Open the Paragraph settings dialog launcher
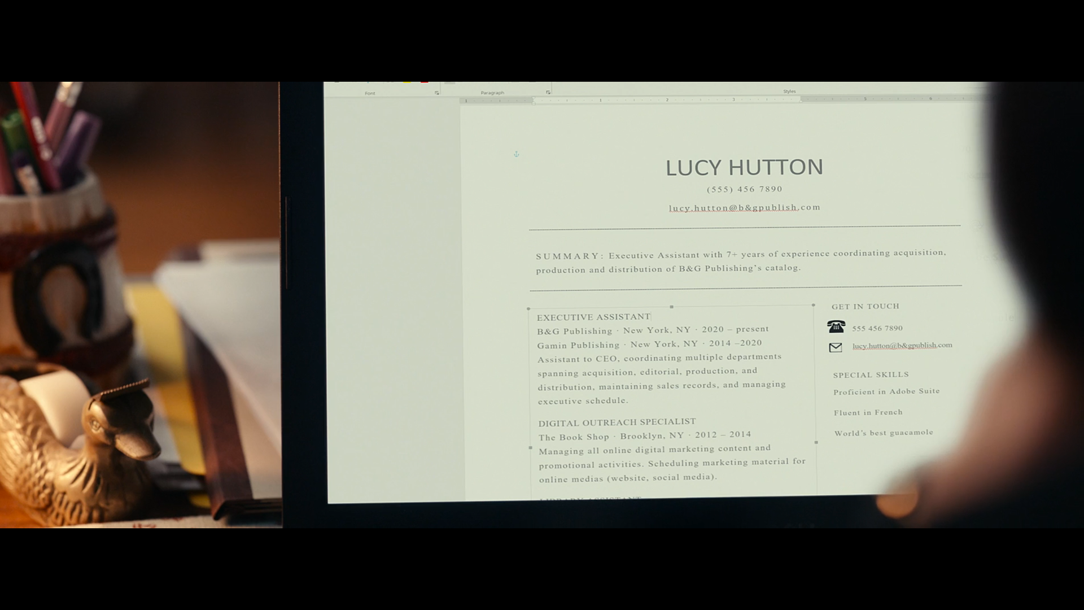This screenshot has width=1084, height=610. pyautogui.click(x=548, y=92)
